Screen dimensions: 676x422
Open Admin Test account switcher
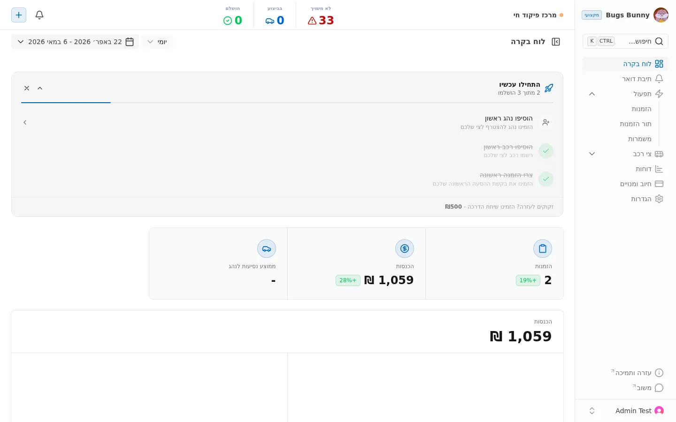point(625,411)
